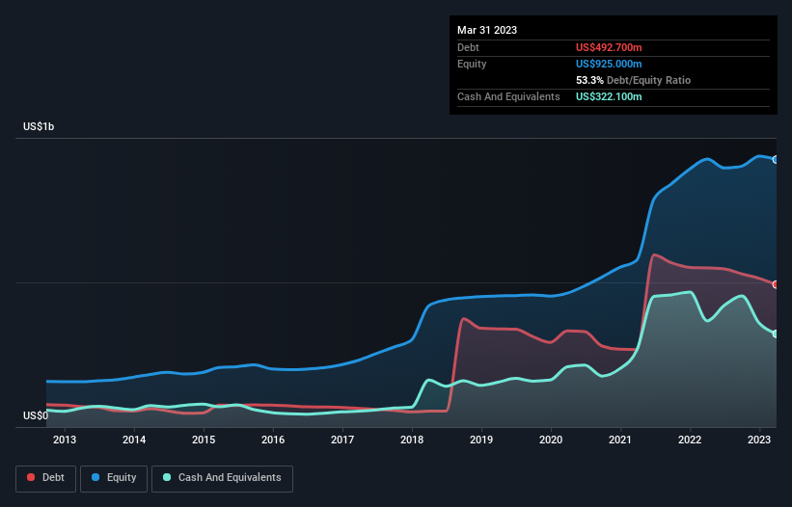Click the US$322.100m cash value
The image size is (792, 507).
point(609,96)
